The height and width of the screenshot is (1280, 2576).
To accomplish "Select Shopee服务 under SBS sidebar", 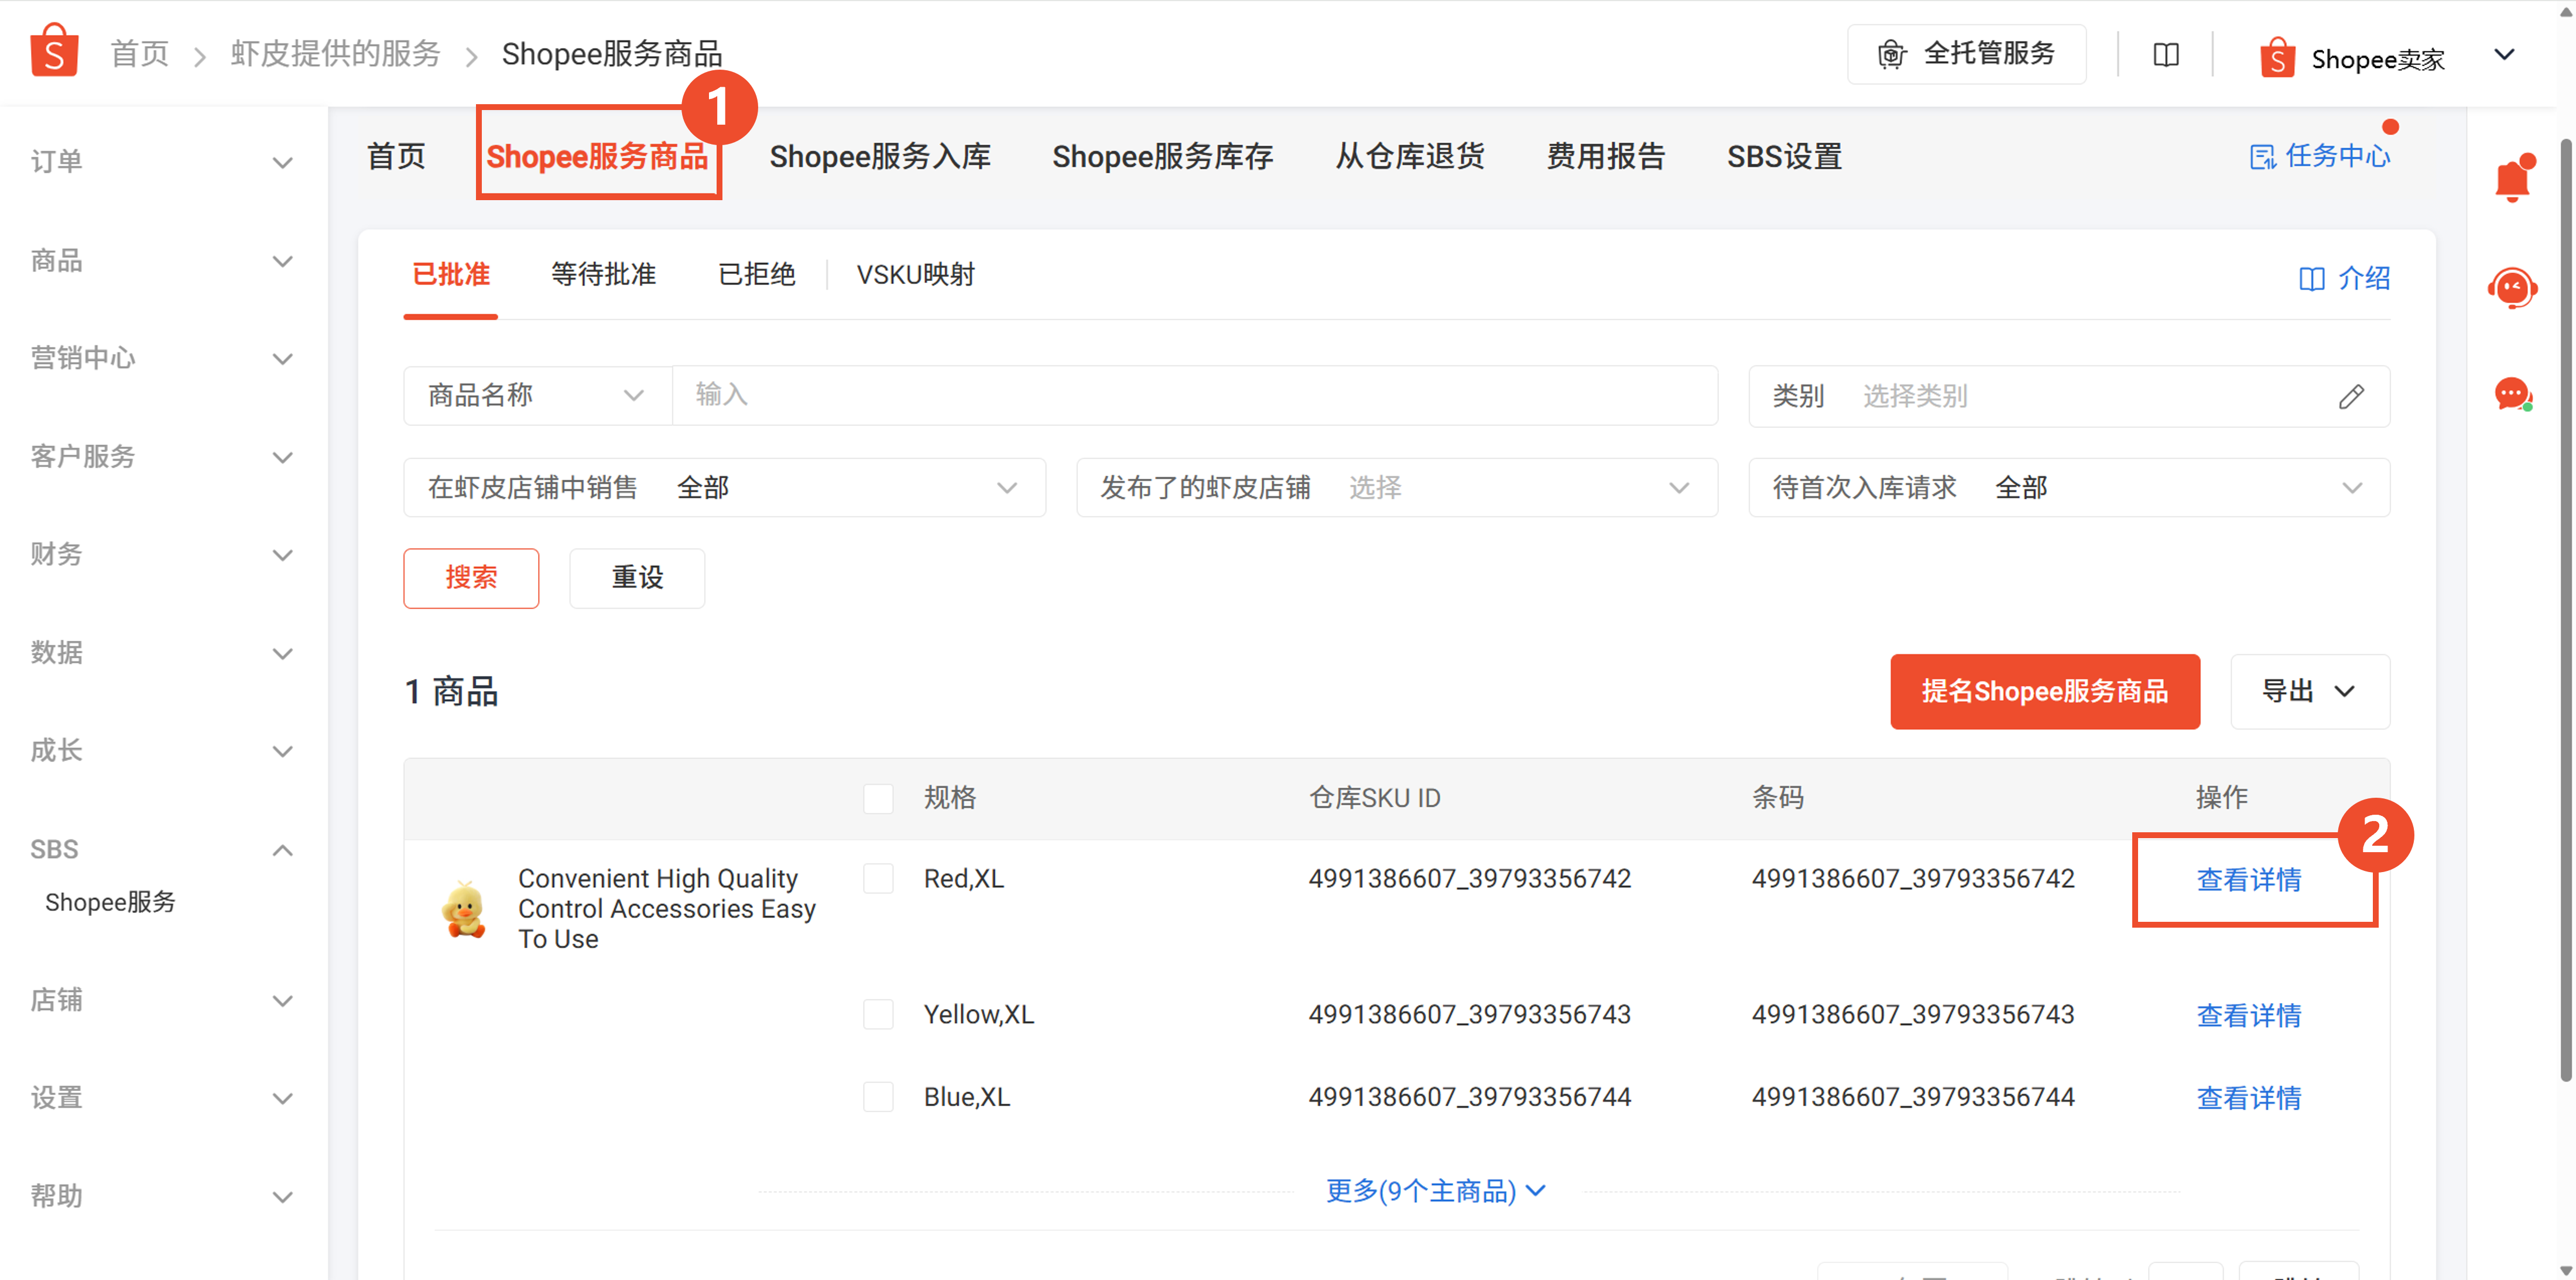I will point(110,902).
